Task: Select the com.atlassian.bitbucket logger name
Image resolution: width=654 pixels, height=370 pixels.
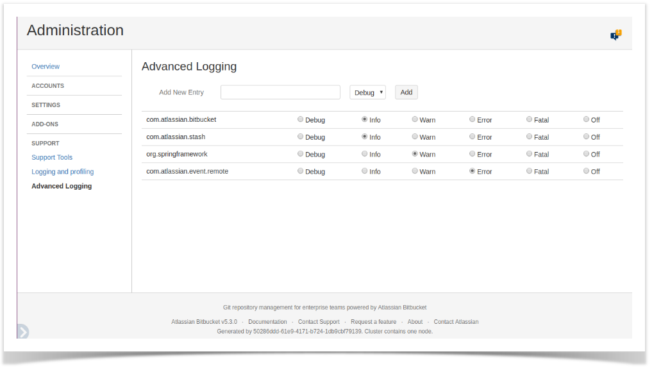Action: [x=181, y=119]
